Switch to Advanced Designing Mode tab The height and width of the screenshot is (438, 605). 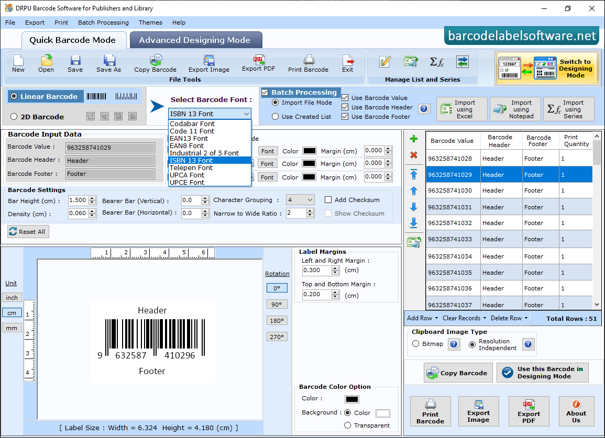coord(196,40)
